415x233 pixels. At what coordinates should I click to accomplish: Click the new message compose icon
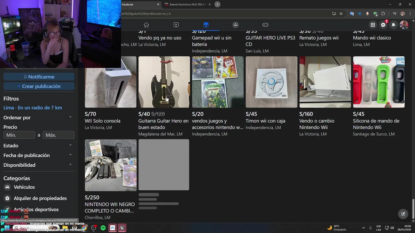403,214
